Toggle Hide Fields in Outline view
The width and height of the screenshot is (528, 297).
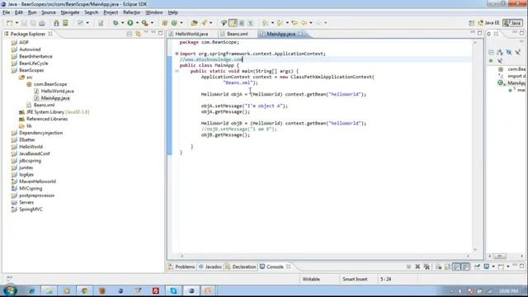(x=509, y=52)
